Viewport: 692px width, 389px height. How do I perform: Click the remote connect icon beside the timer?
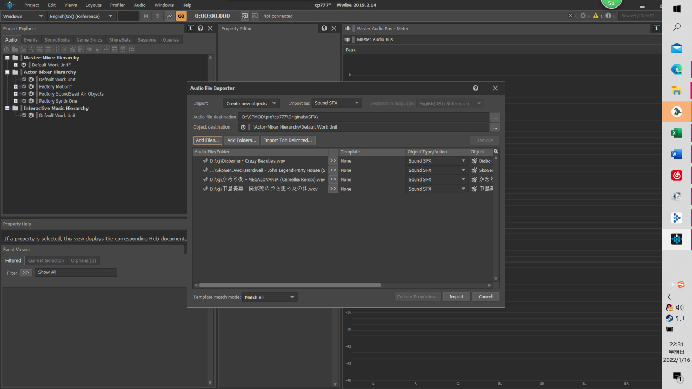[x=245, y=16]
